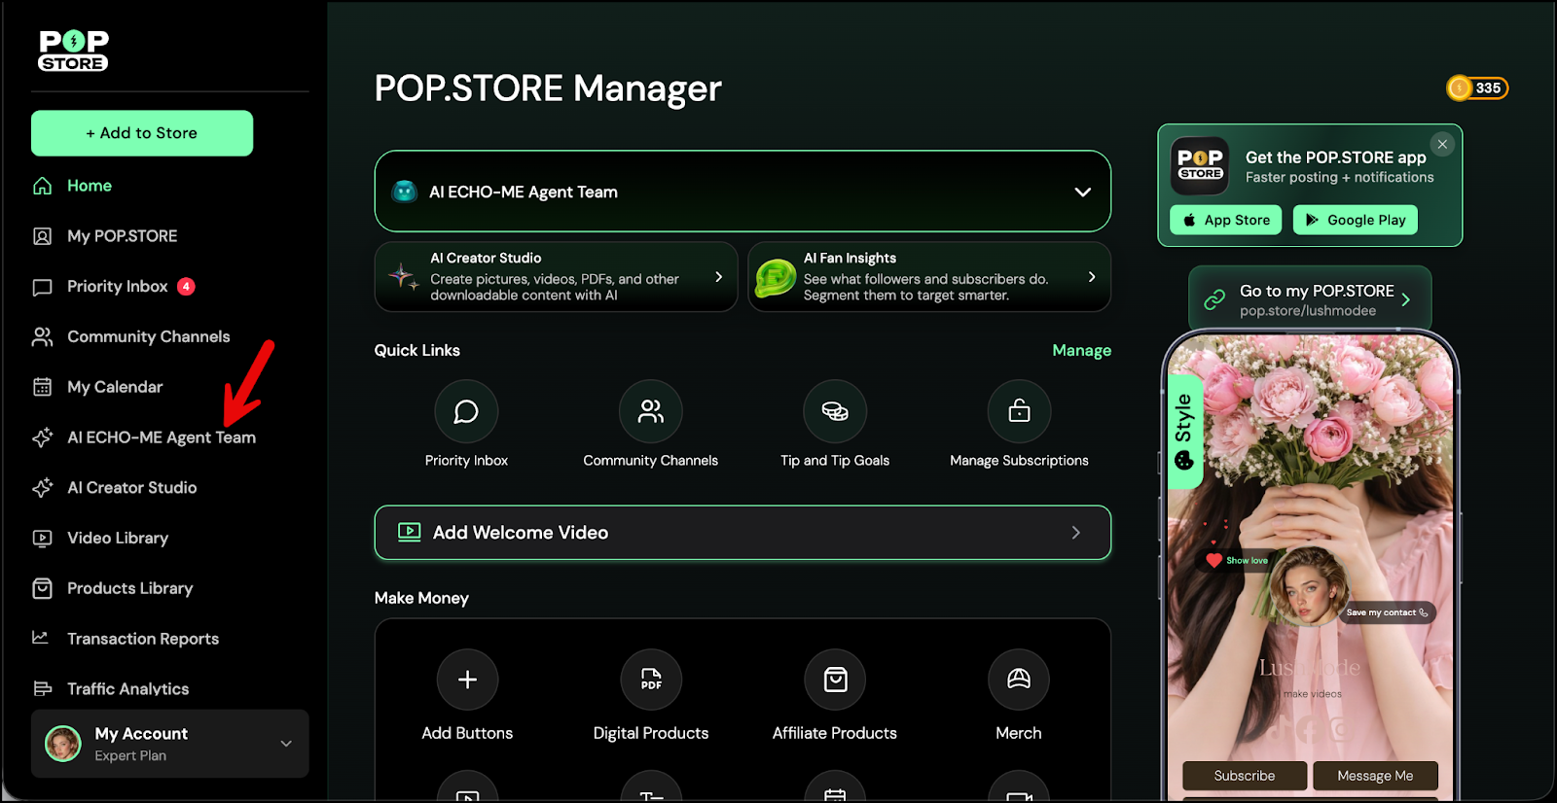Select the Digital Products PDF icon

coord(651,680)
